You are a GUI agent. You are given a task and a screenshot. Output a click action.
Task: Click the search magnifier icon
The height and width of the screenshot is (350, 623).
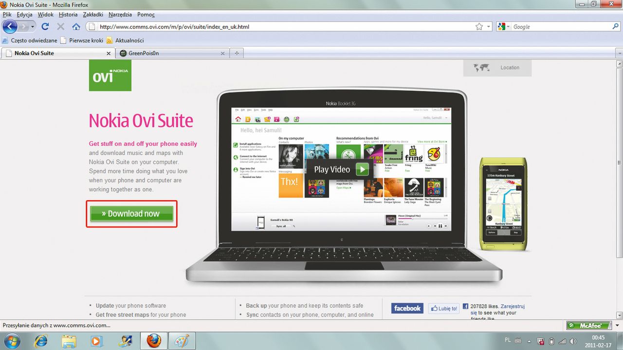616,27
